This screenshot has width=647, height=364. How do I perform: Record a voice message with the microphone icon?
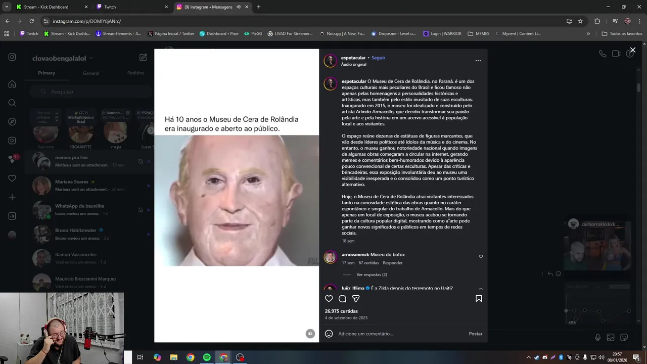597,337
